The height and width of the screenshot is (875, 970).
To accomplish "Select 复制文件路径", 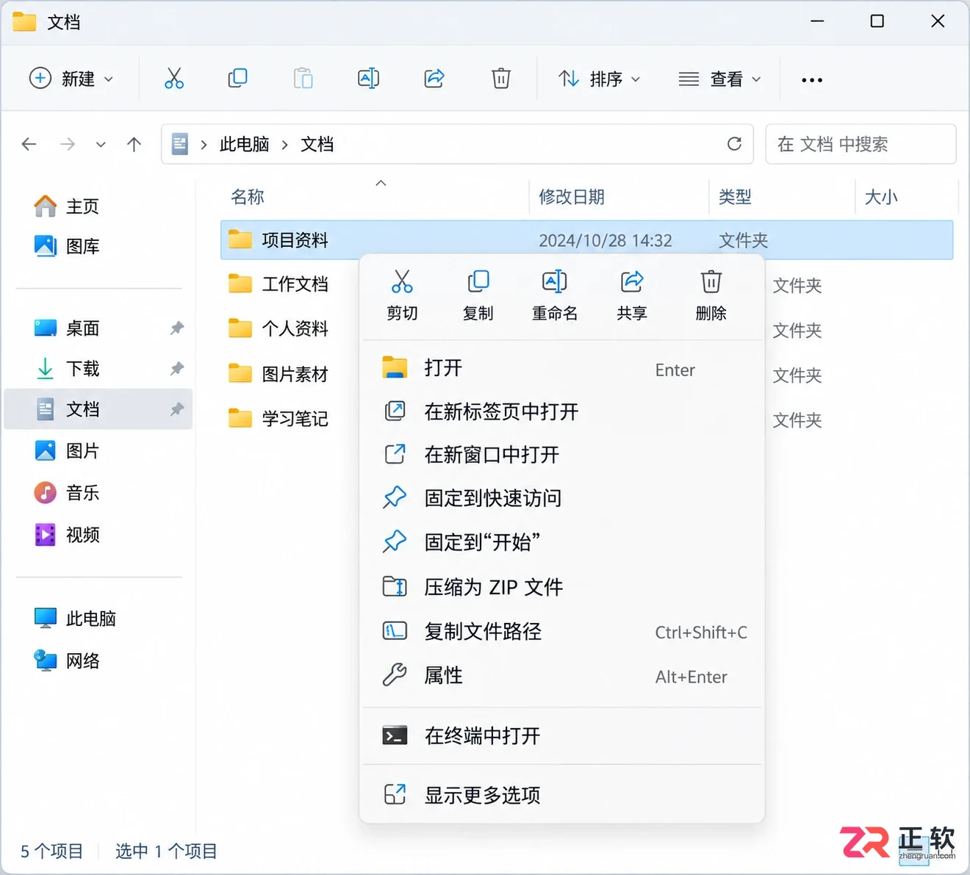I will [x=562, y=631].
